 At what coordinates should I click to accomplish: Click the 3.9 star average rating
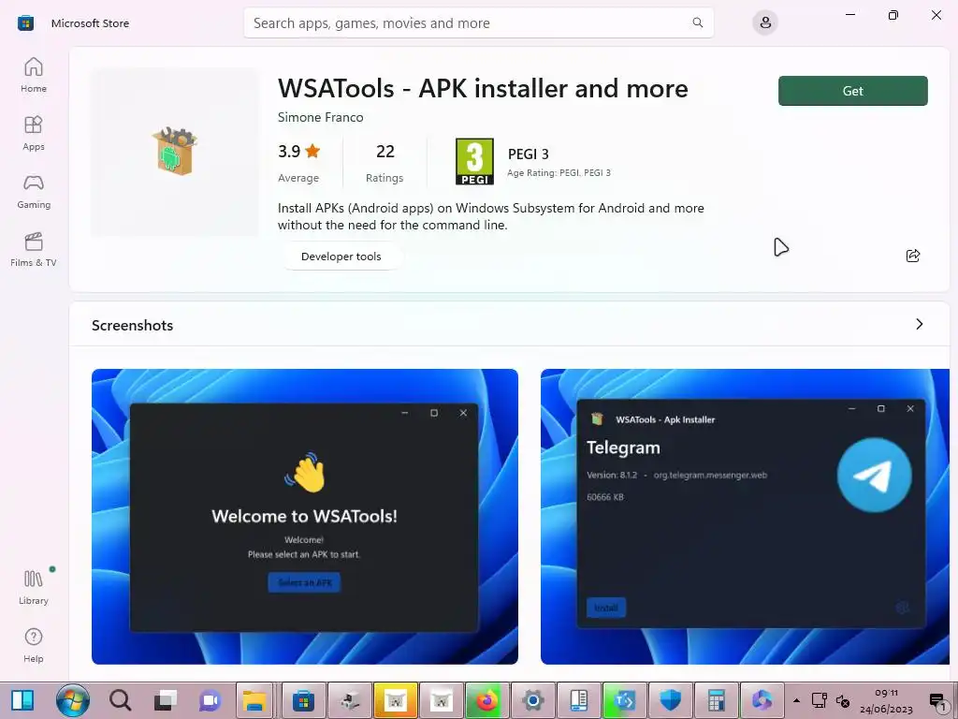pyautogui.click(x=298, y=151)
